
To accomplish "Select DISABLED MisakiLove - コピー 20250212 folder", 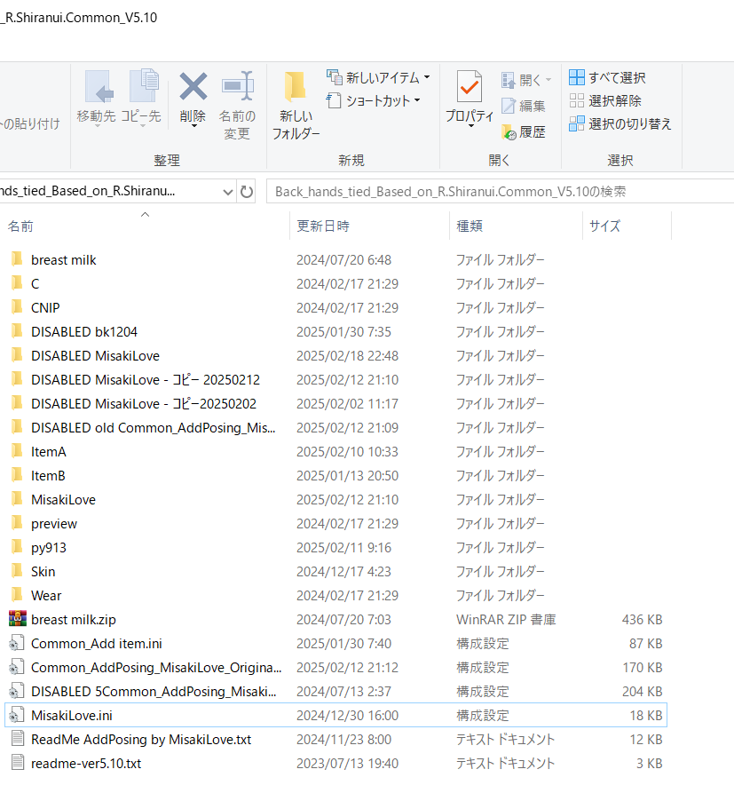I will (146, 380).
